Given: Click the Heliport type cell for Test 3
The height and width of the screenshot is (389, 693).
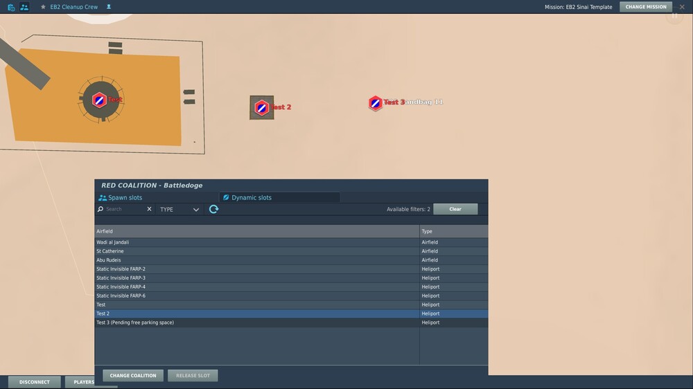Looking at the screenshot, I should click(x=454, y=323).
